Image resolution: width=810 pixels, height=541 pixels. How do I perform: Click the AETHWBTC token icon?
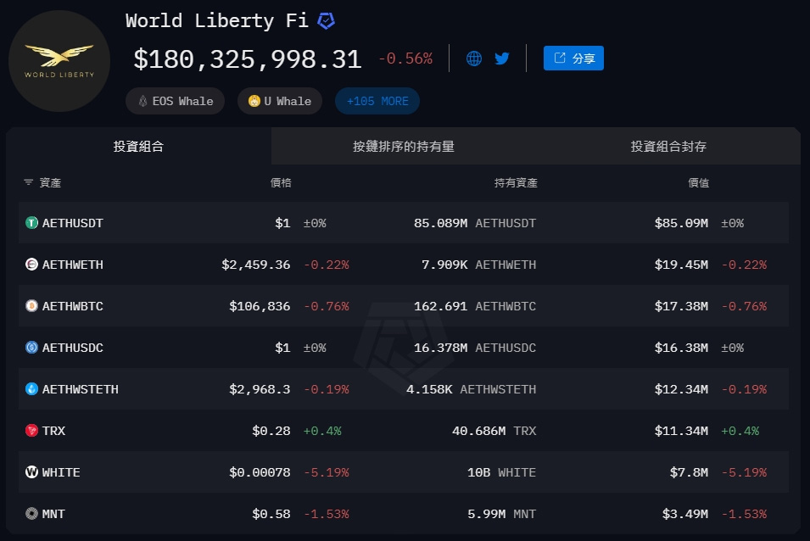pyautogui.click(x=32, y=306)
